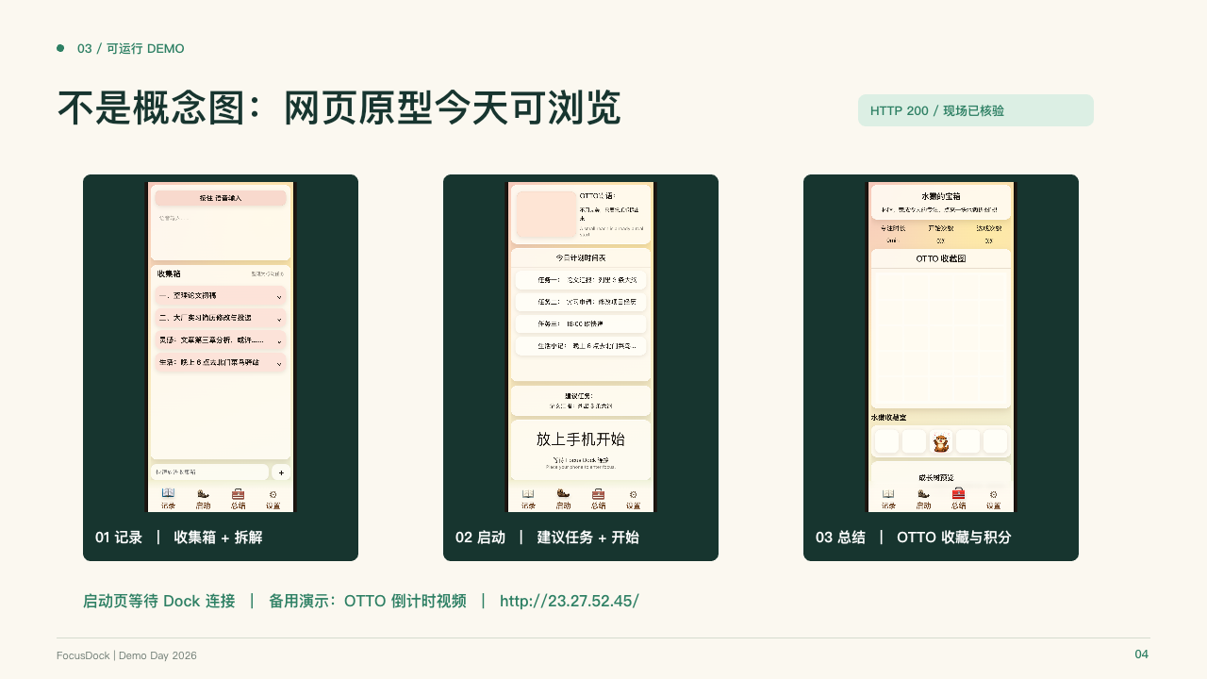The width and height of the screenshot is (1207, 679).
Task: Tap 记录 book icon in second phone screenshot
Action: point(528,493)
